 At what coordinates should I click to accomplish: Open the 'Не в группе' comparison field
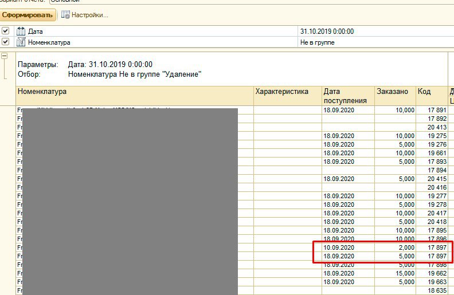tap(375, 42)
